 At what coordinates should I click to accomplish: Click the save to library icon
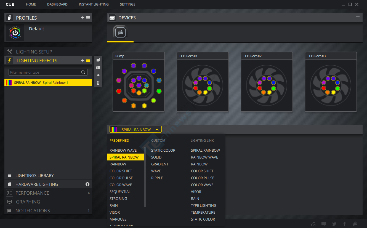98,68
